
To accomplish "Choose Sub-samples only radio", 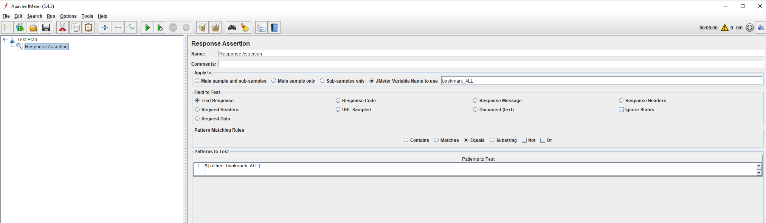I will pos(342,81).
